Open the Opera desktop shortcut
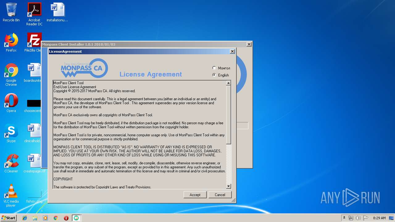The image size is (395, 222). pyautogui.click(x=11, y=103)
